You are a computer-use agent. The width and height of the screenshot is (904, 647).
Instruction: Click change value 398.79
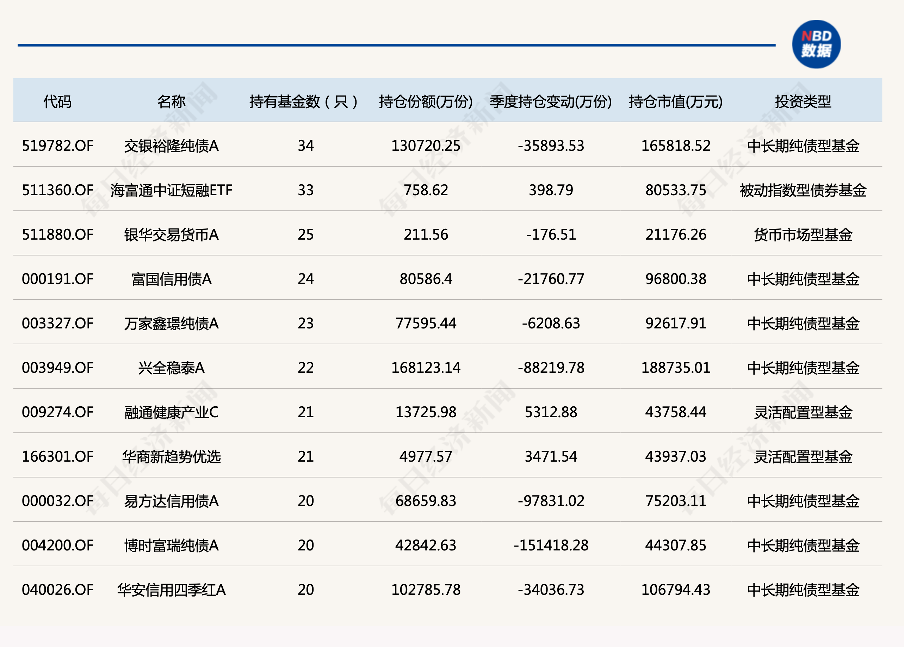tap(551, 190)
